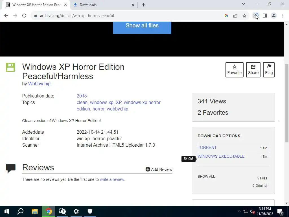
Task: Click the network icon in system tray
Action: 246,211
